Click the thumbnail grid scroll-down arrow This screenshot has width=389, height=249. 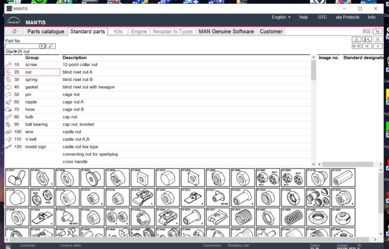381,234
